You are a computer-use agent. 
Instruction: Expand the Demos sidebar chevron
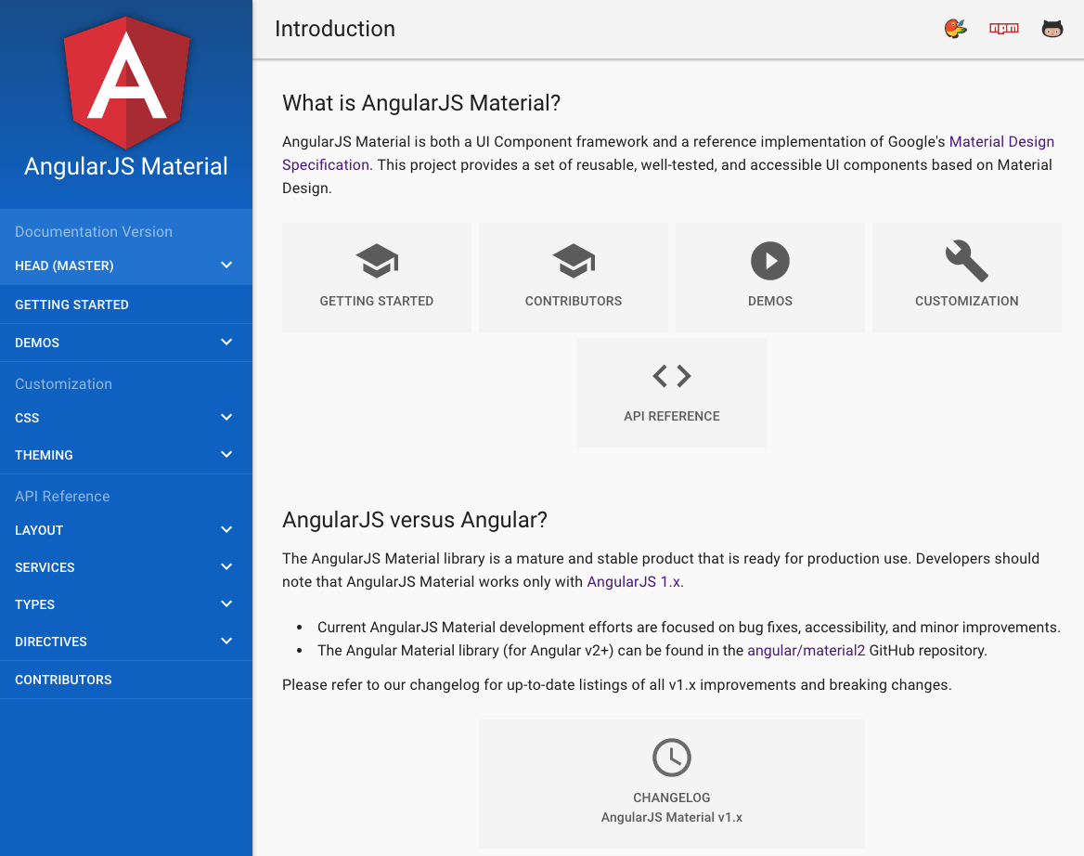pos(226,343)
